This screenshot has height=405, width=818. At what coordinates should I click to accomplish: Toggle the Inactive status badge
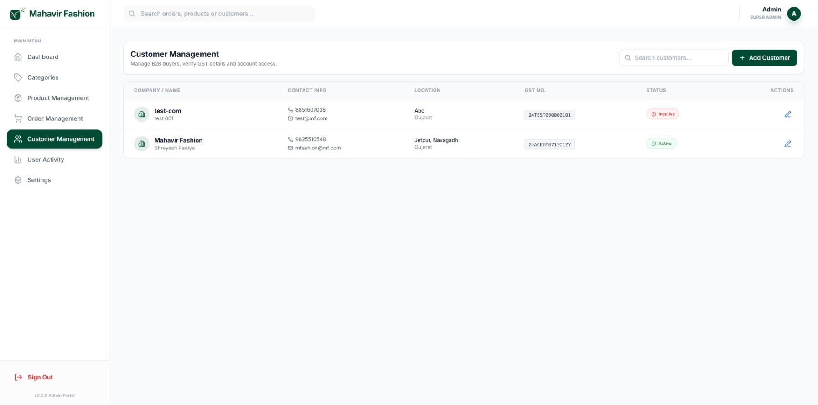pyautogui.click(x=663, y=114)
